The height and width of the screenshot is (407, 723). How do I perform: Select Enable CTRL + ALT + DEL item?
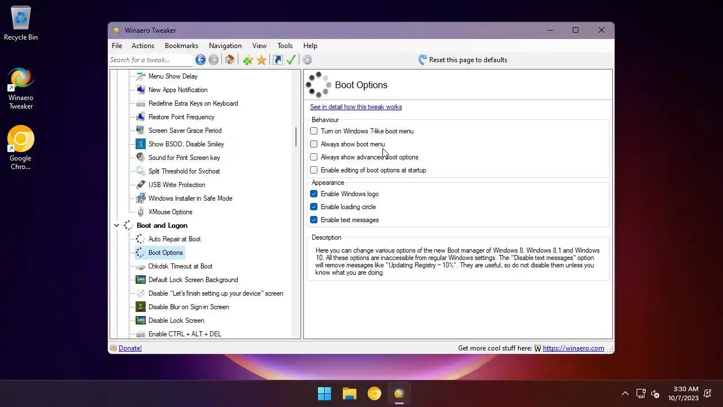click(185, 334)
